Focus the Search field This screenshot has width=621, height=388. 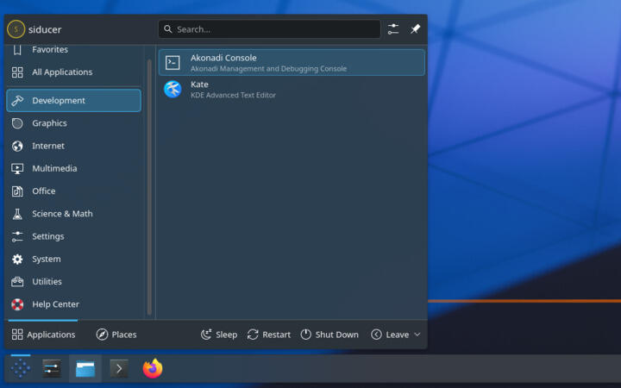point(269,29)
